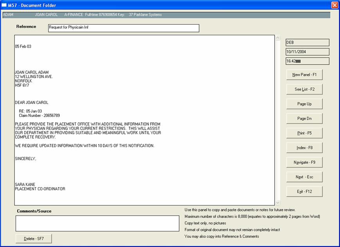Click the employee header bar showing ADAM
This screenshot has height=247, width=340.
[x=167, y=15]
